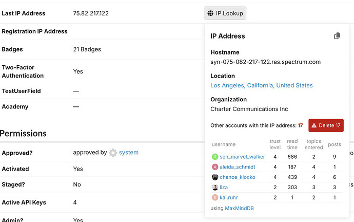Click the Academy field label
This screenshot has height=222, width=354.
(x=15, y=107)
